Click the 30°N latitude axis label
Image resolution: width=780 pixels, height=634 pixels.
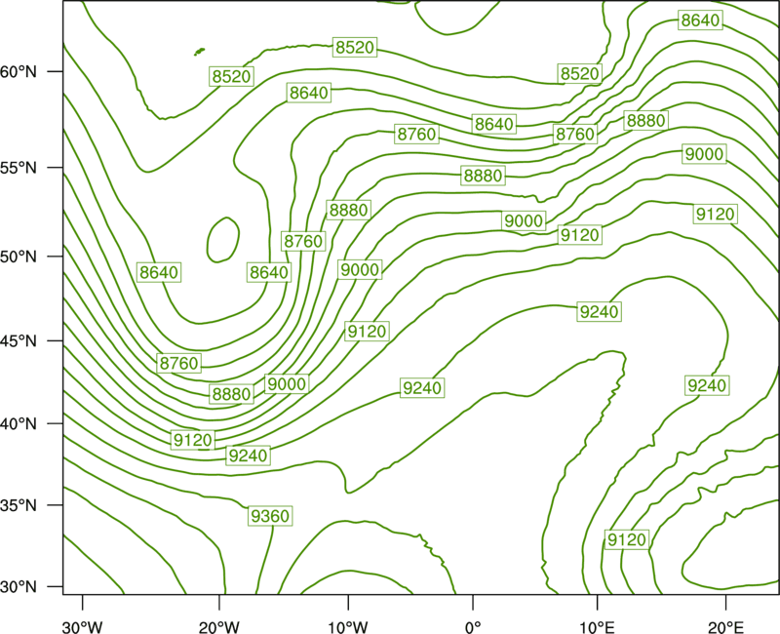(x=19, y=587)
